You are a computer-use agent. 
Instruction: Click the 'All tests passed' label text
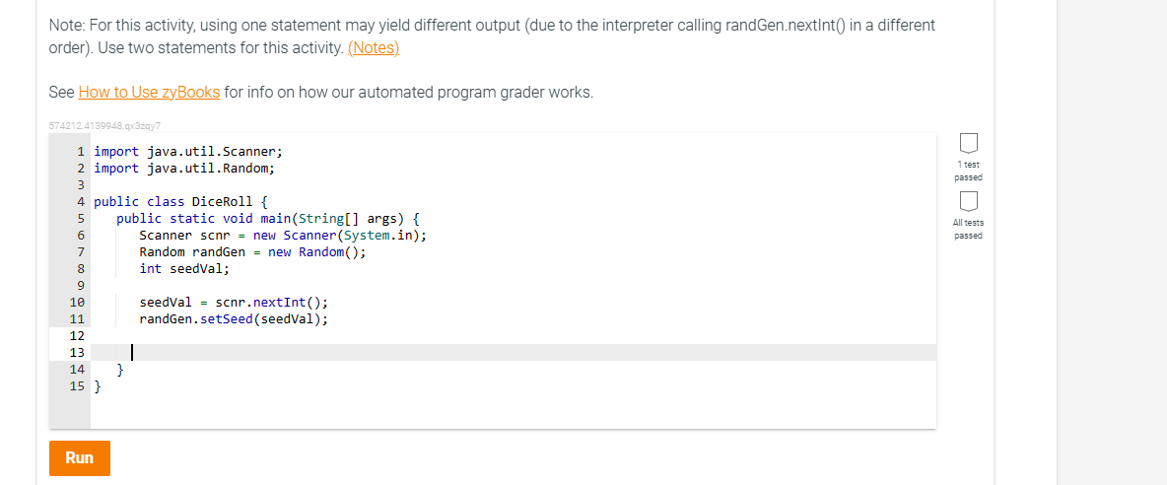tap(968, 230)
